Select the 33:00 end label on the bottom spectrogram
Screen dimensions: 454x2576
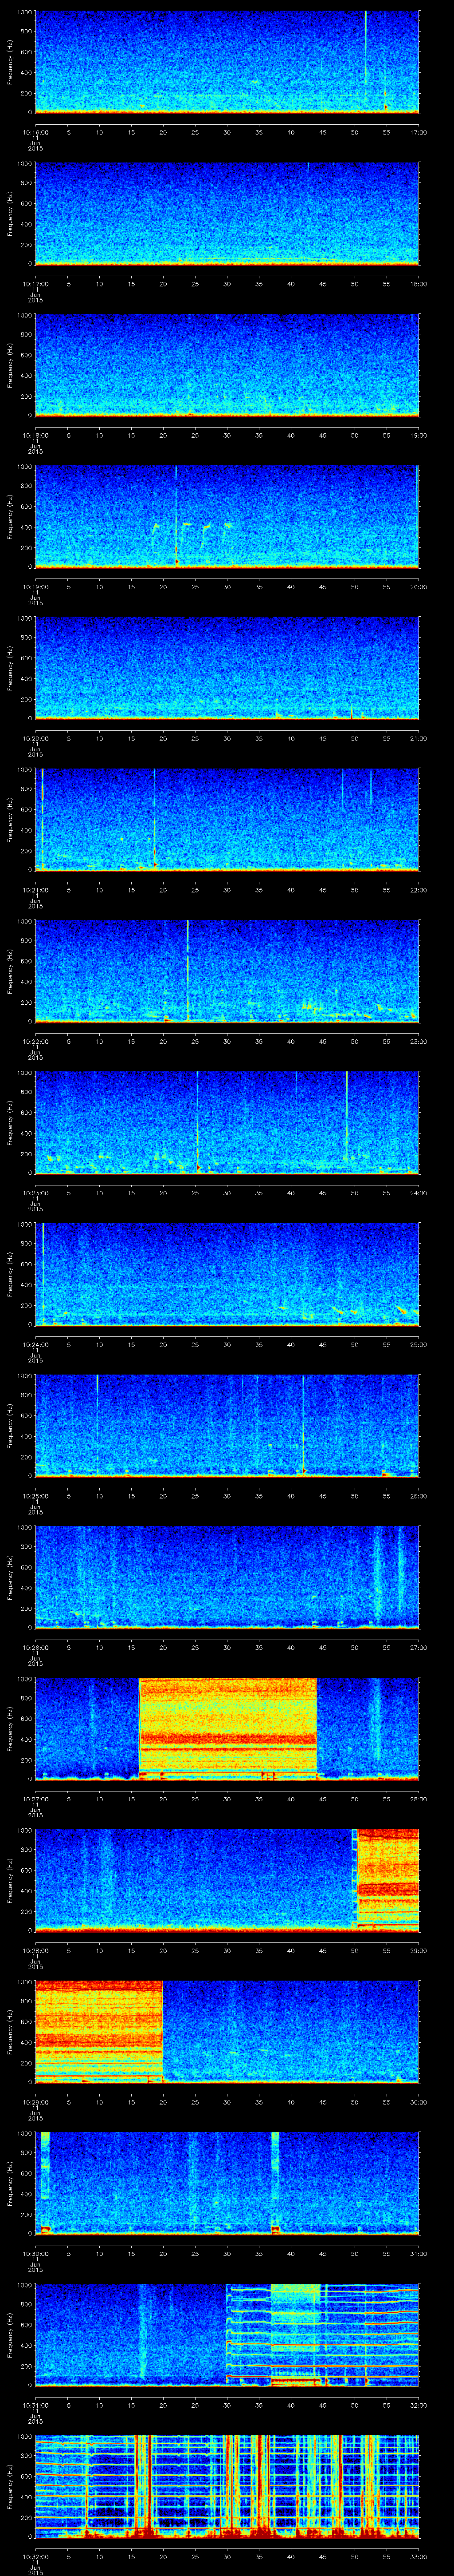[x=418, y=2556]
